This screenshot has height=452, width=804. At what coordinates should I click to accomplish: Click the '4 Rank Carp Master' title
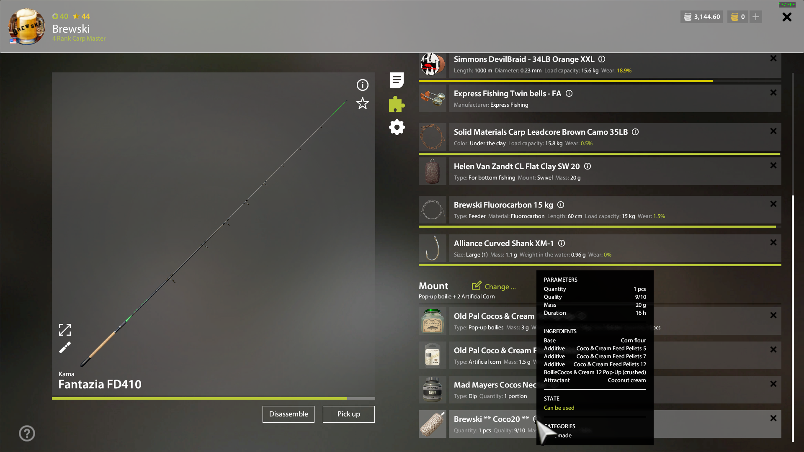click(79, 39)
